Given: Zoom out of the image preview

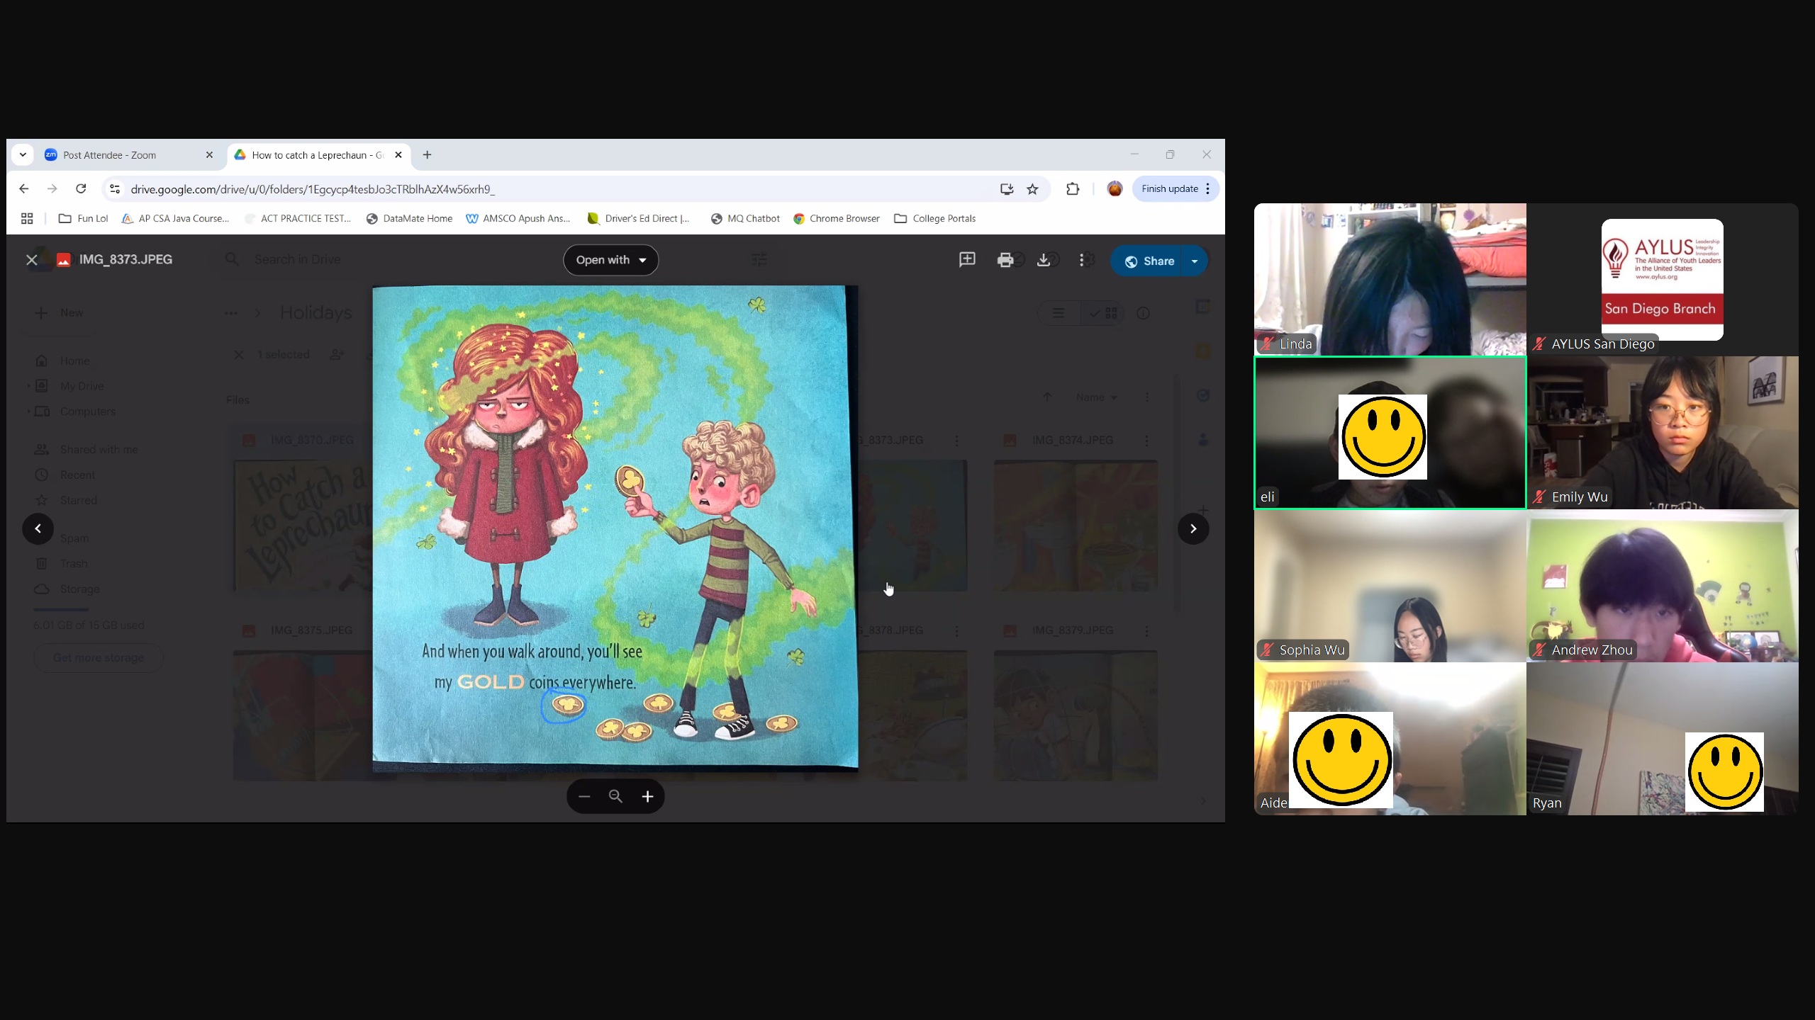Looking at the screenshot, I should coord(584,796).
